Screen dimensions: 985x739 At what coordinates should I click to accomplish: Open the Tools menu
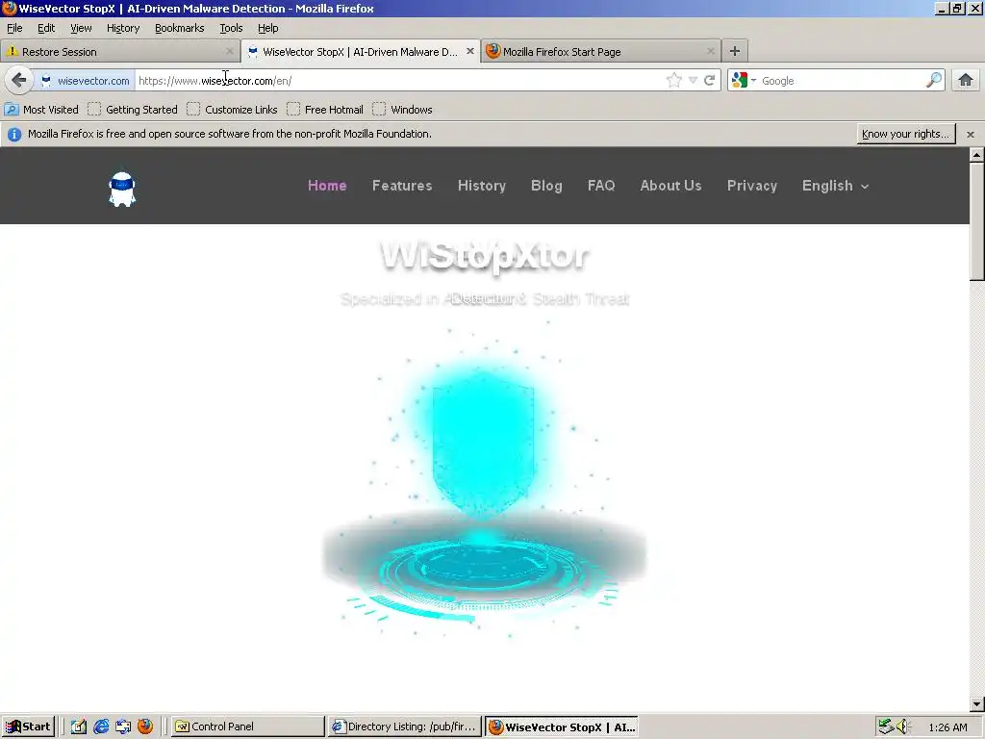[x=231, y=28]
